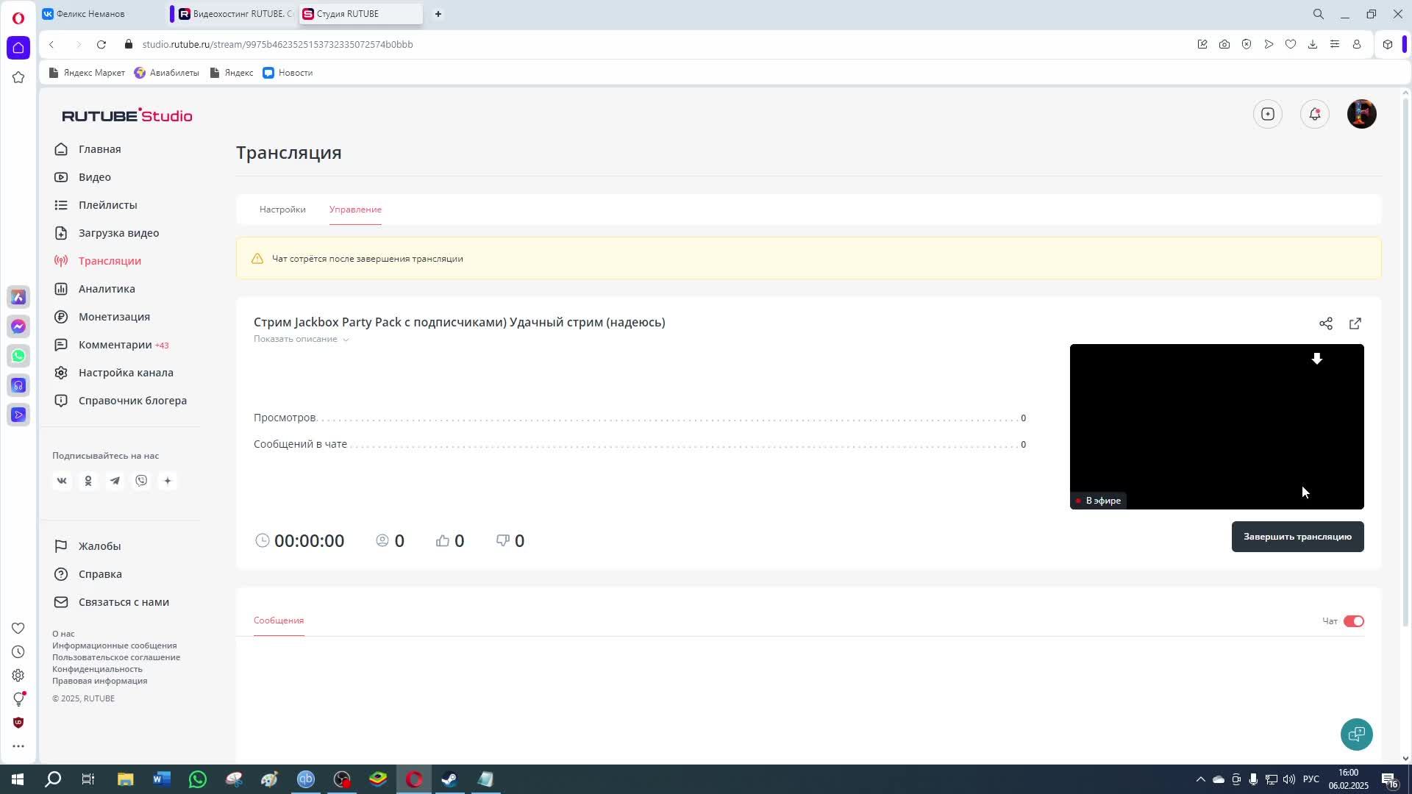Image resolution: width=1412 pixels, height=794 pixels.
Task: Click the share stream icon
Action: pyautogui.click(x=1325, y=323)
